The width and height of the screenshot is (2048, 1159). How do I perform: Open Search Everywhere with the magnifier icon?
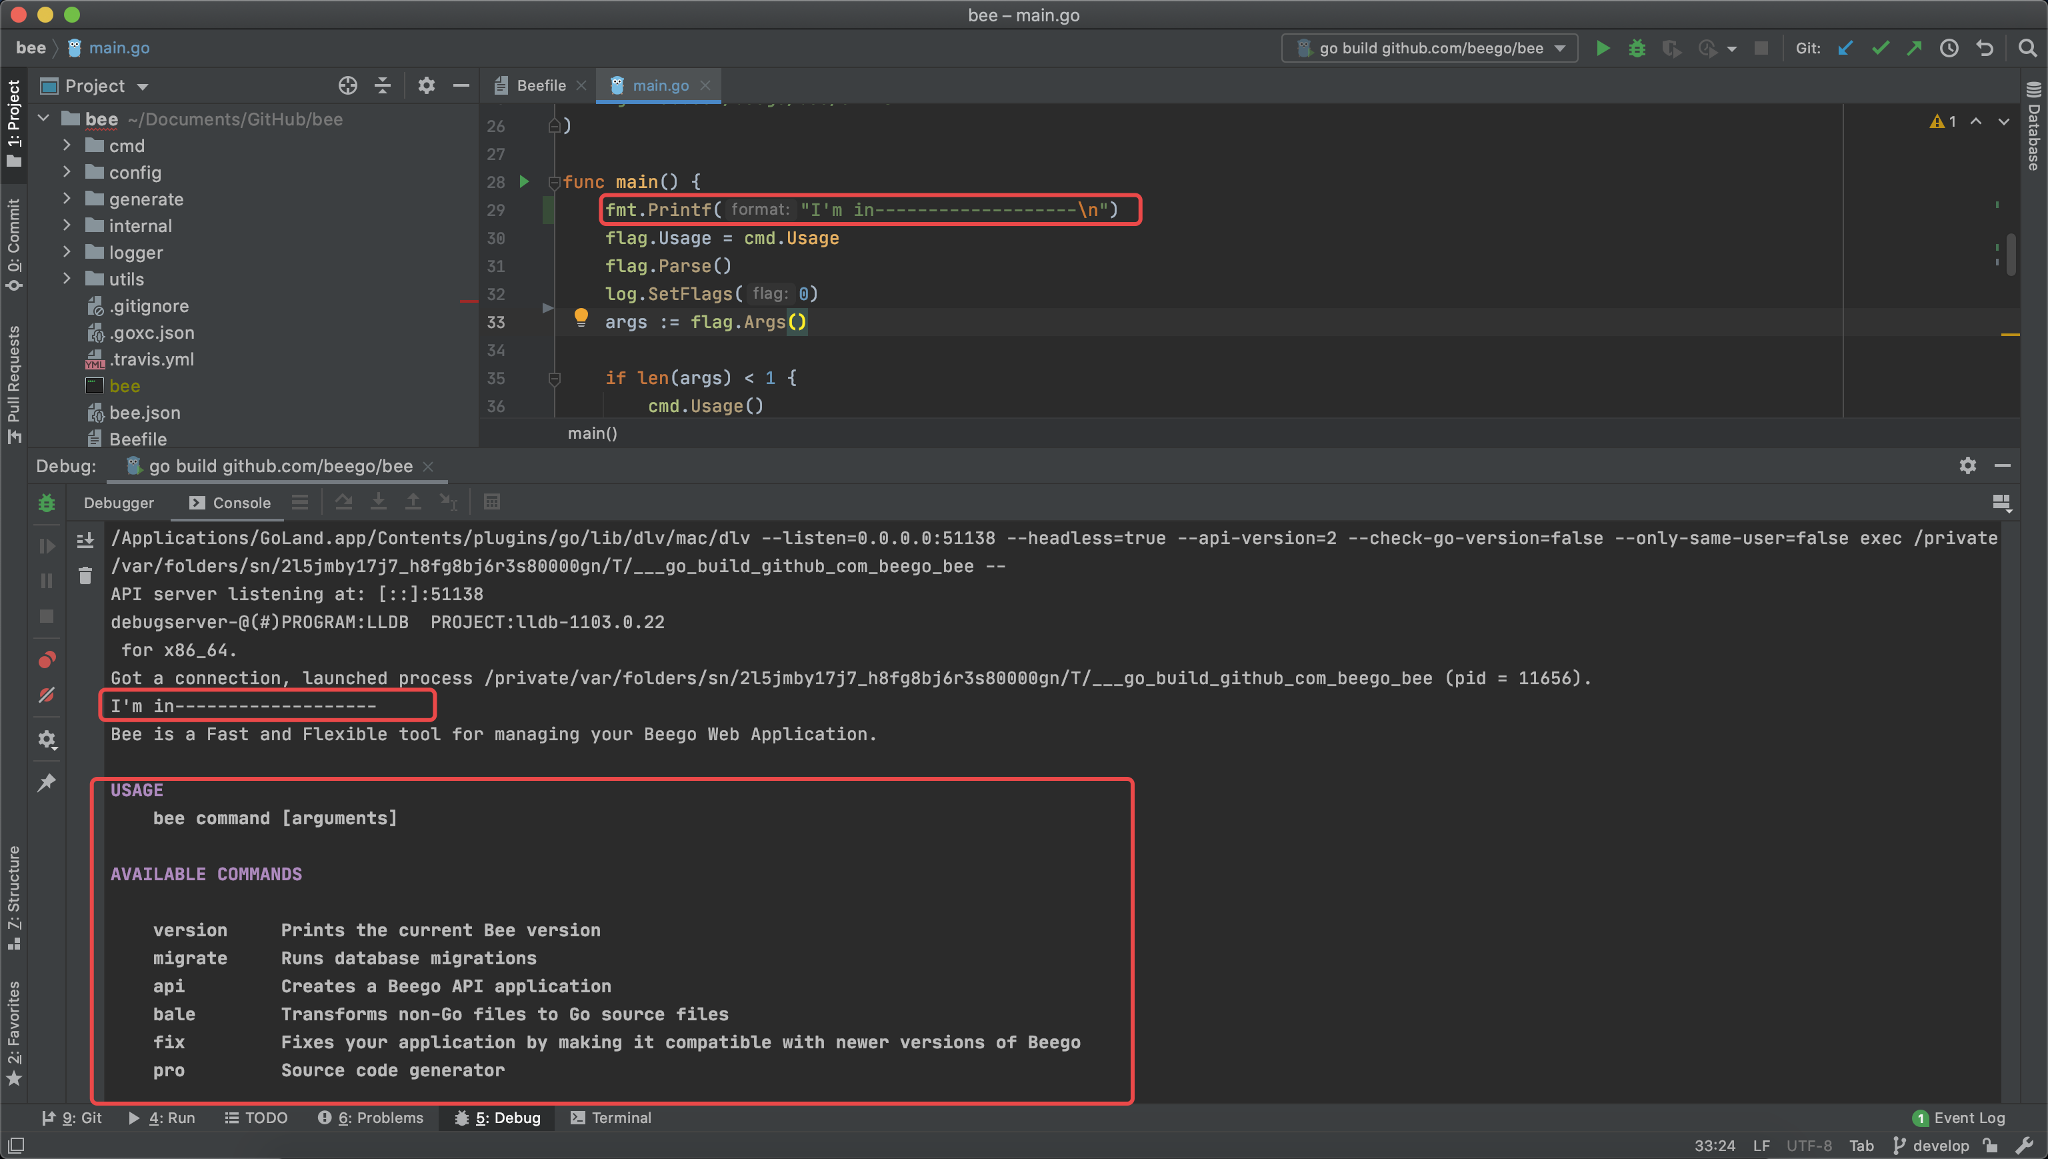click(2027, 48)
